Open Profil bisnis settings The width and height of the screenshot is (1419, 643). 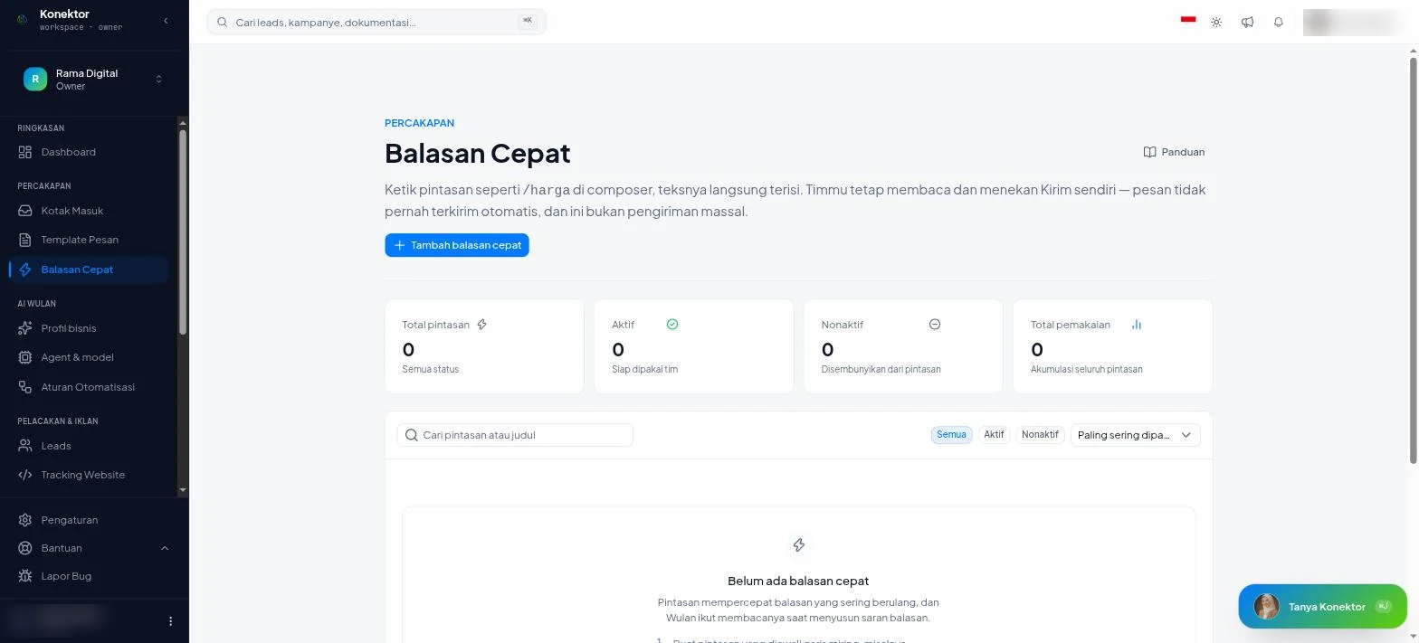tap(89, 328)
